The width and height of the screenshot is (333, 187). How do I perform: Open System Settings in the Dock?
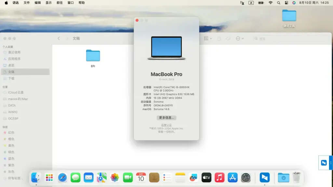point(246,177)
